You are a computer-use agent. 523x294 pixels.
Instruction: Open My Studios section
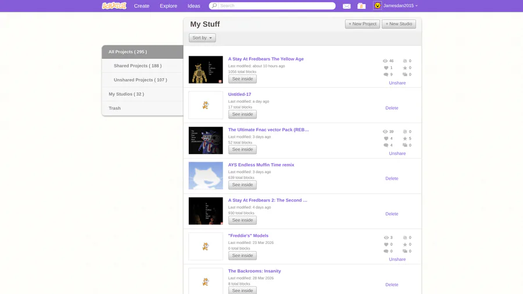click(126, 94)
